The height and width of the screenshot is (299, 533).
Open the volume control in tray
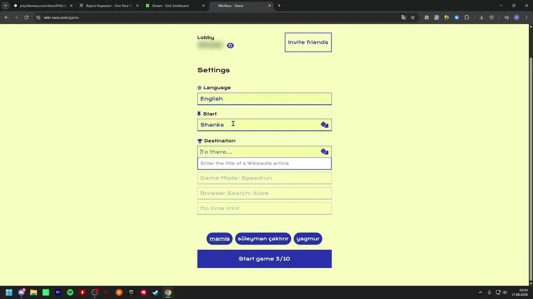[x=505, y=292]
